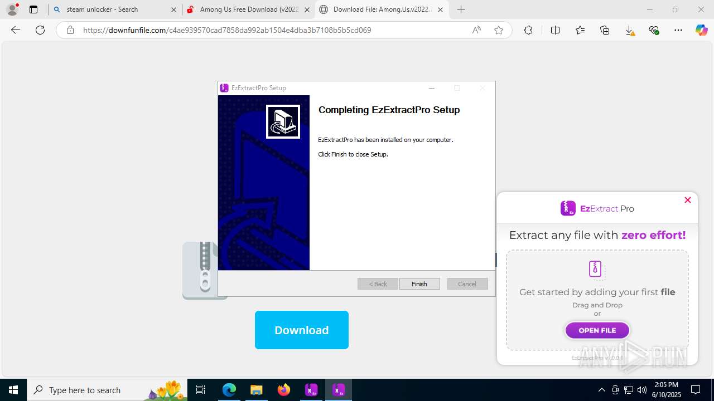
Task: Open Firefox from taskbar
Action: pos(284,390)
